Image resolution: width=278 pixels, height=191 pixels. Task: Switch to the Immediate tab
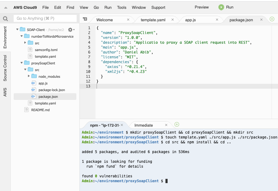[144, 125]
